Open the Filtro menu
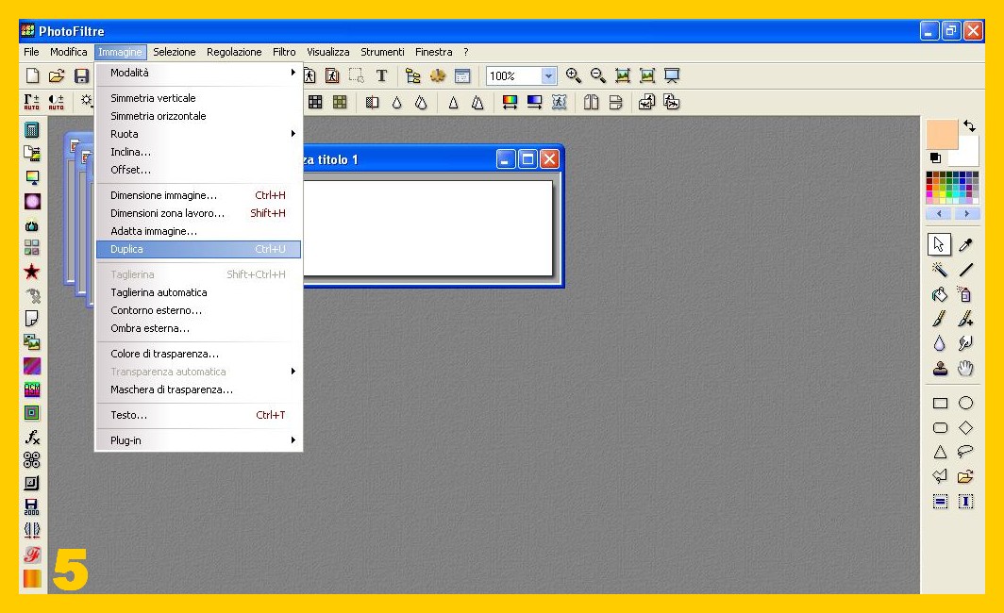This screenshot has width=1004, height=613. coord(284,52)
